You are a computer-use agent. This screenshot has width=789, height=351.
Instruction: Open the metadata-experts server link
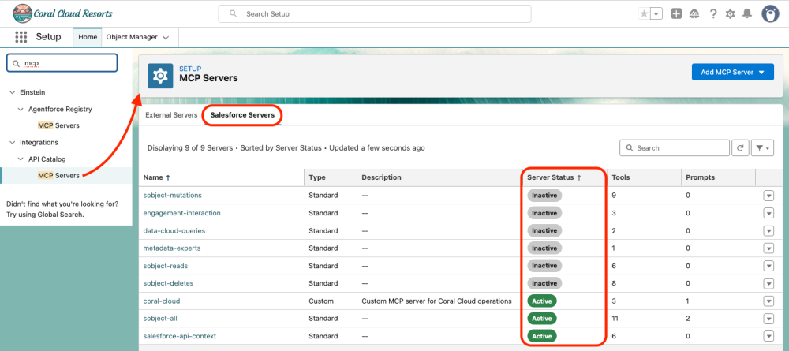pyautogui.click(x=172, y=248)
